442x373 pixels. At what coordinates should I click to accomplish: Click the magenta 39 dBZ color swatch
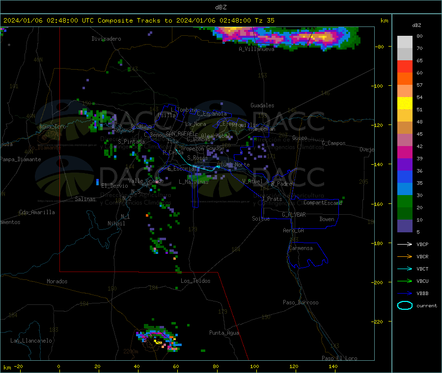coord(405,152)
